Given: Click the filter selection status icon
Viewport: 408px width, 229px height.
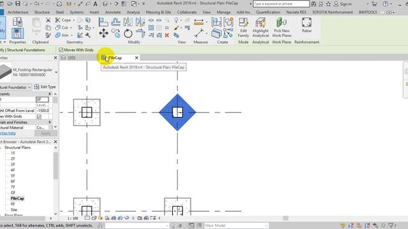Looking at the screenshot, I should pos(393,225).
